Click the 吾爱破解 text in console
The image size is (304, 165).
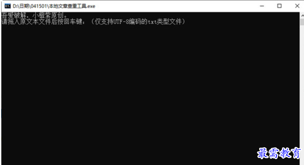[x=13, y=15]
